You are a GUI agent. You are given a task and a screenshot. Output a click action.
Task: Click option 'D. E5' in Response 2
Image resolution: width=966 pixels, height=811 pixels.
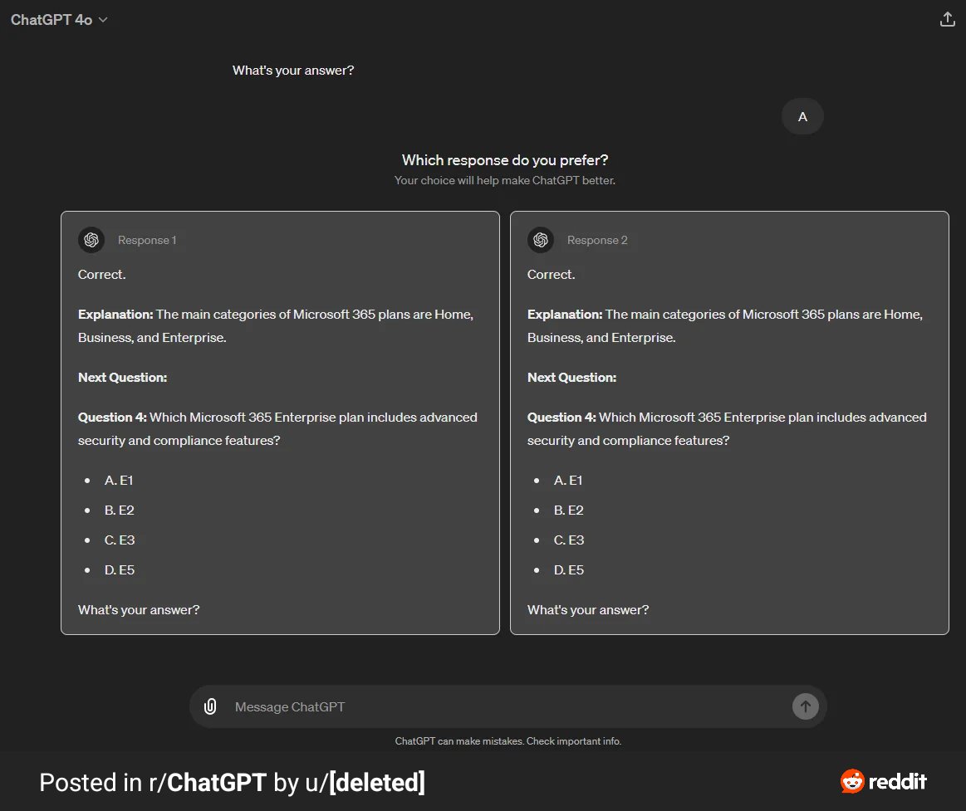pyautogui.click(x=569, y=570)
